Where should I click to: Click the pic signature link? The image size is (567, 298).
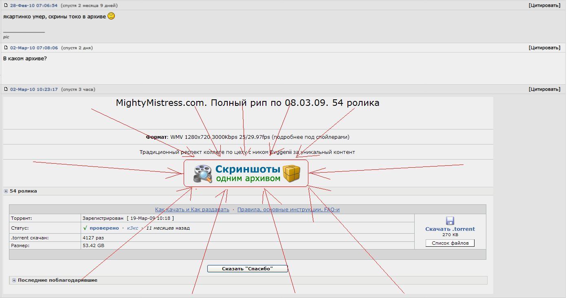tap(6, 37)
